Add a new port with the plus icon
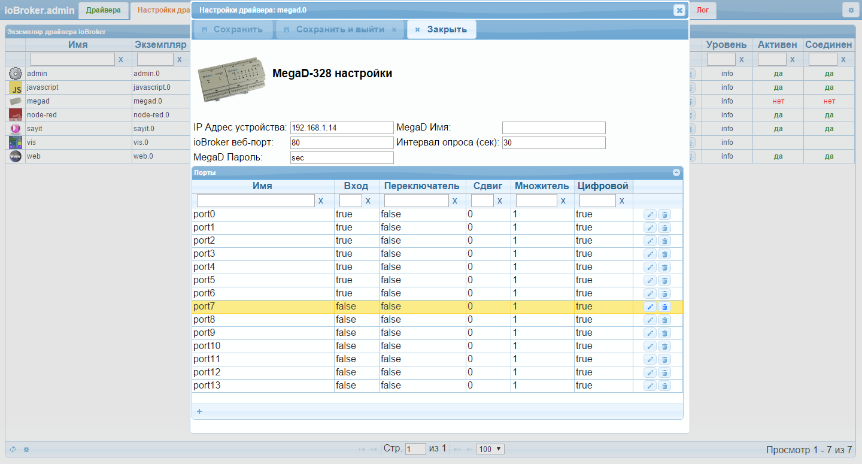This screenshot has height=464, width=862. point(199,411)
